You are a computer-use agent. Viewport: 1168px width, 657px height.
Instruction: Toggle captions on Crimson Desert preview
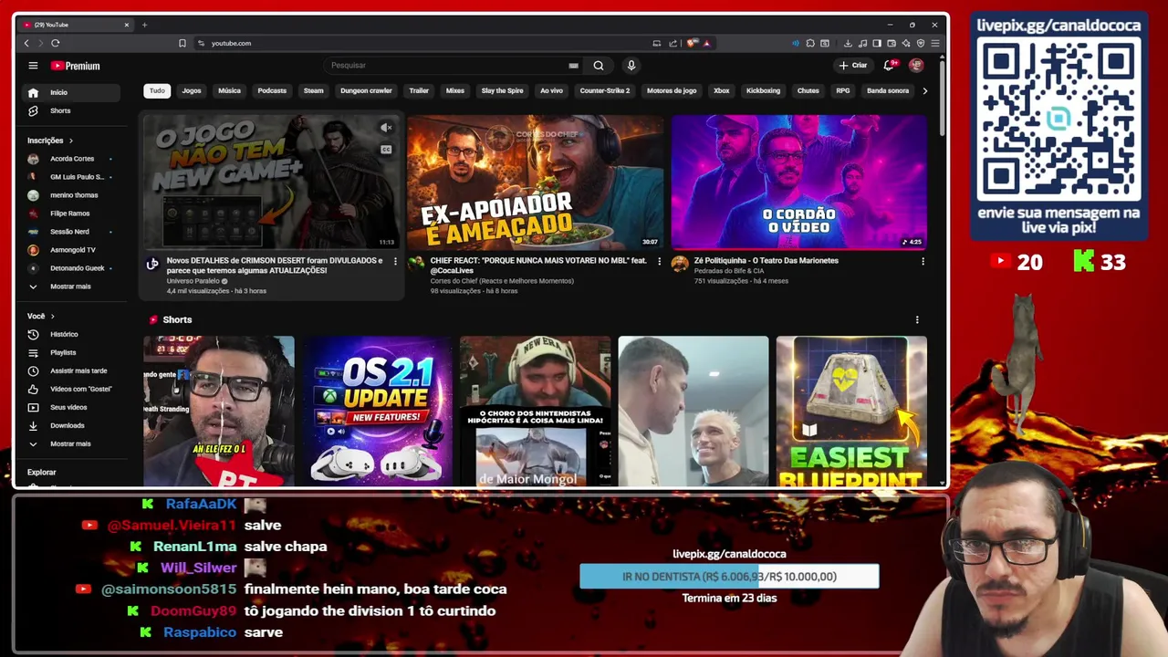(x=386, y=150)
